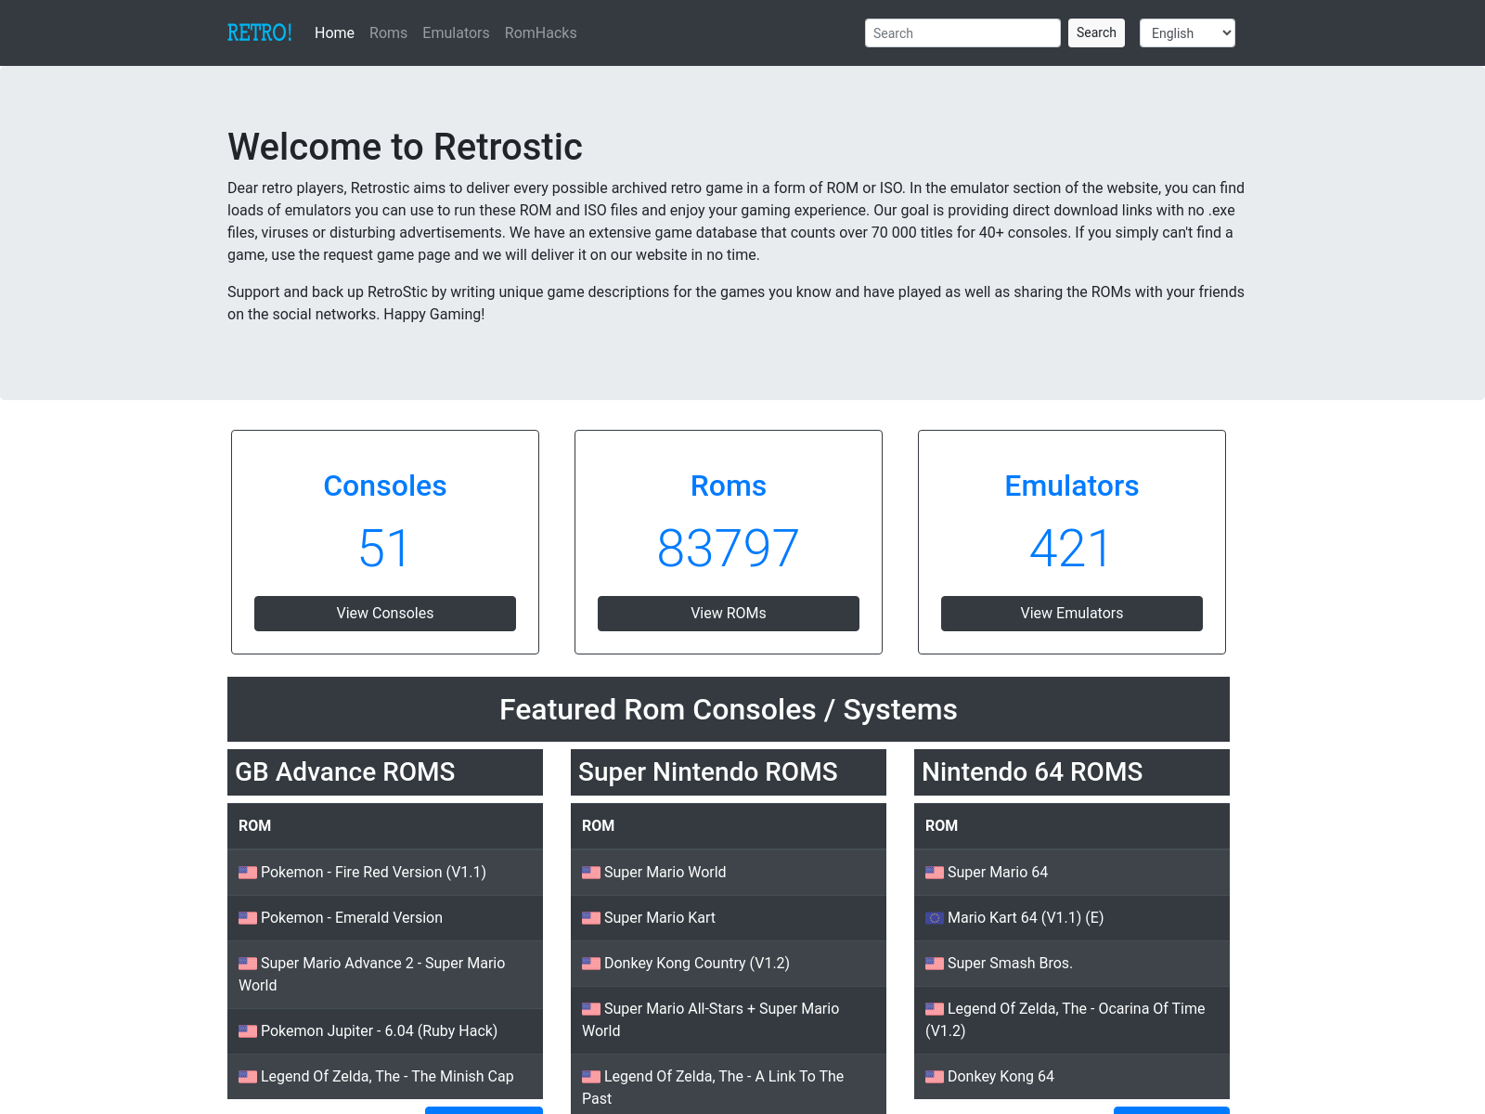Click flag icon beside Super Smash Bros.
This screenshot has width=1485, height=1114.
click(935, 964)
